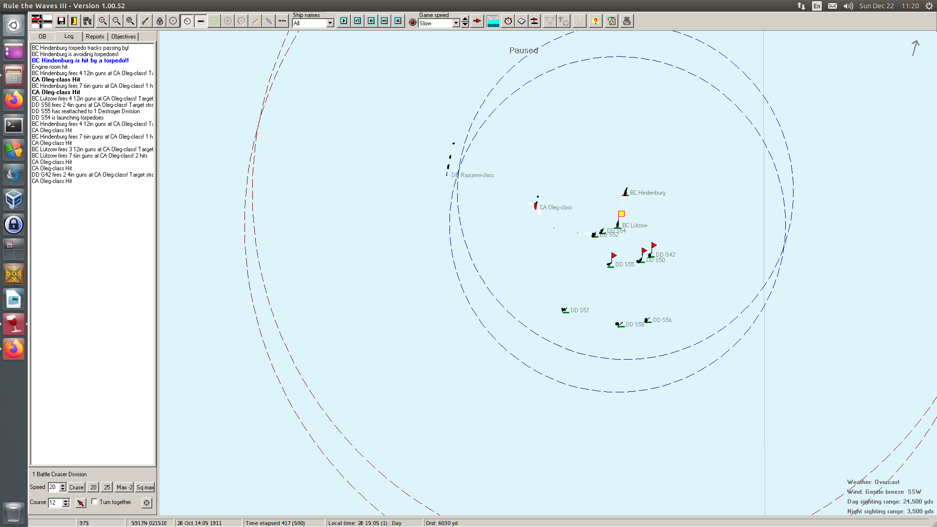Image resolution: width=937 pixels, height=527 pixels.
Task: Click the step-forward playback button
Action: pyautogui.click(x=371, y=21)
